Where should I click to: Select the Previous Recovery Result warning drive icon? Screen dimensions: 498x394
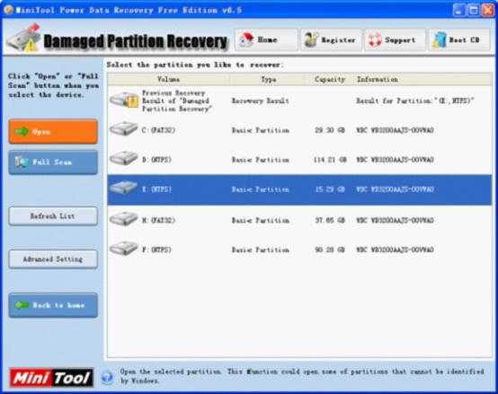124,100
